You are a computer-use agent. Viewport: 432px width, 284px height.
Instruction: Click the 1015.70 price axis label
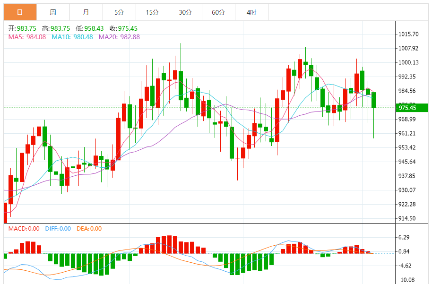click(x=408, y=34)
